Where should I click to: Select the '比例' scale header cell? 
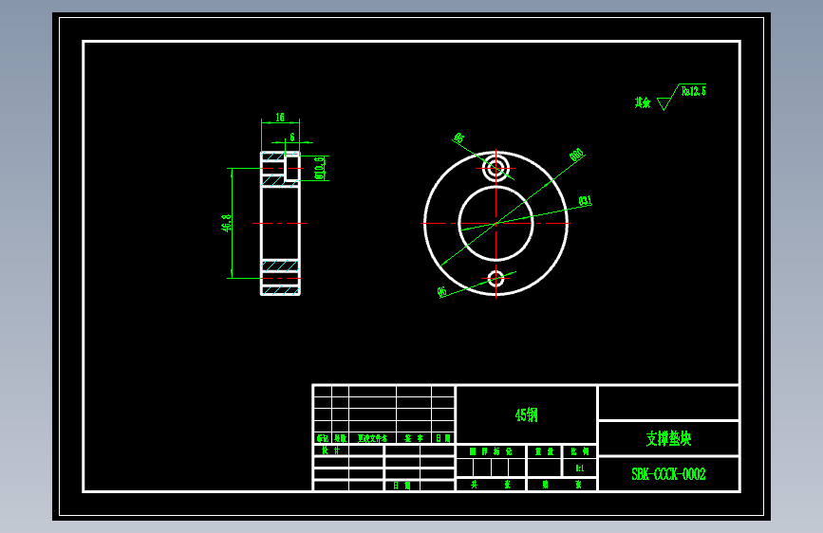click(x=579, y=451)
